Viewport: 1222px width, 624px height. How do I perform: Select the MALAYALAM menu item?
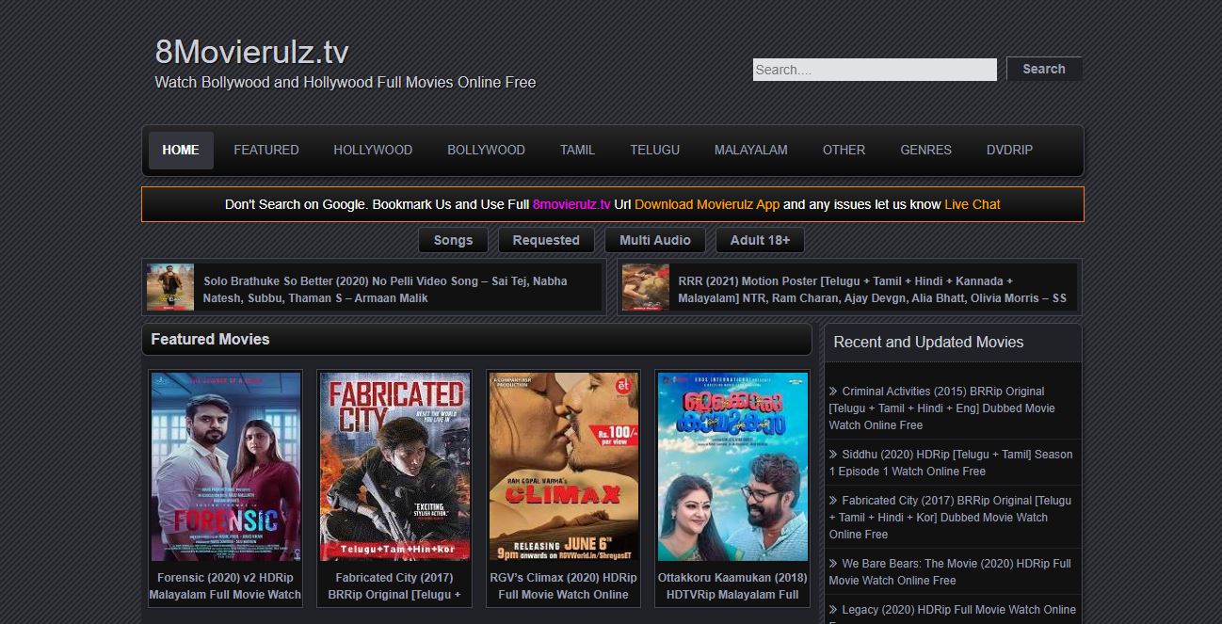[750, 150]
